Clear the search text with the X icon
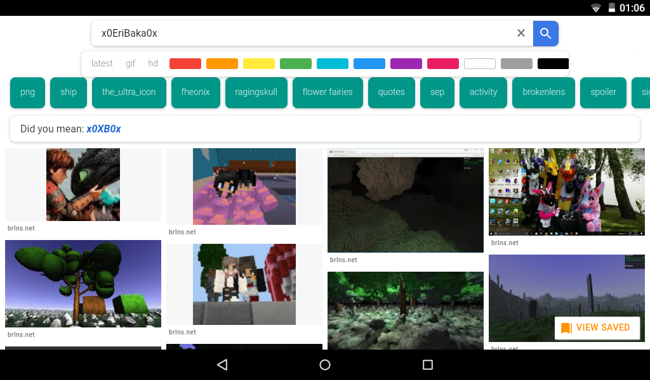Viewport: 650px width, 380px height. [x=521, y=33]
